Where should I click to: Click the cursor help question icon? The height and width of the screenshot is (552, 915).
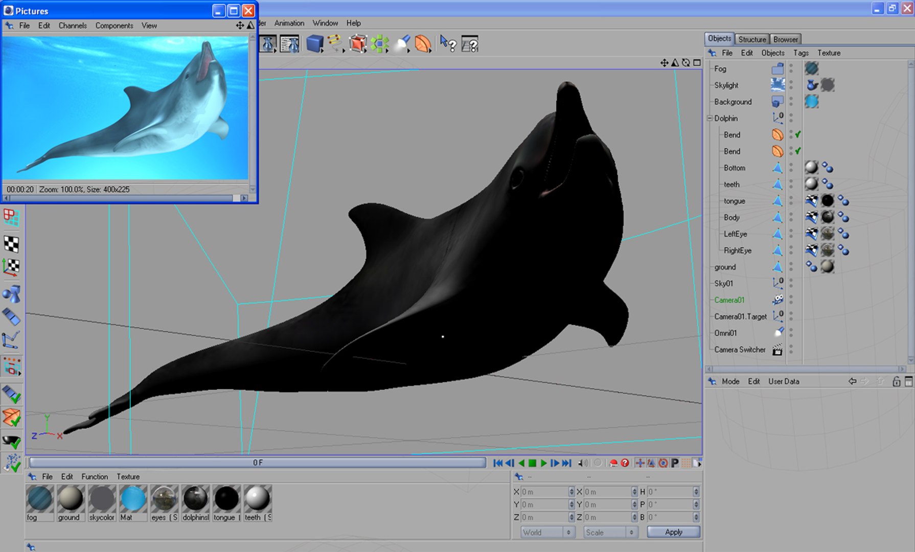(448, 44)
